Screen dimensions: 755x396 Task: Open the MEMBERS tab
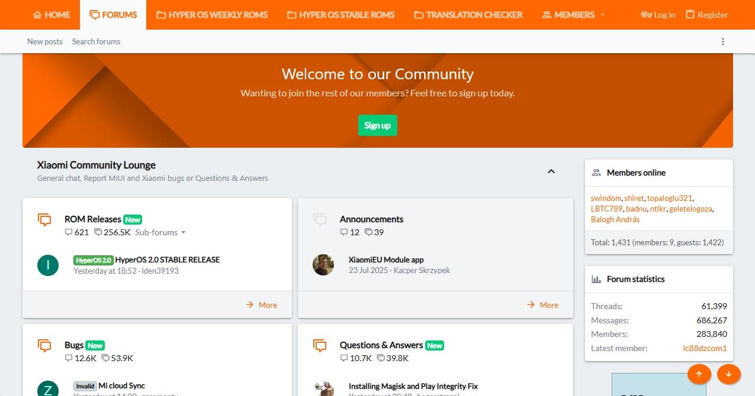(x=568, y=15)
